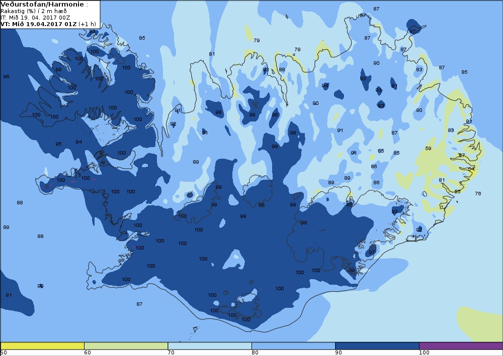The image size is (503, 356).
Task: Click the purple above-100 legend swatch
Action: point(461,346)
